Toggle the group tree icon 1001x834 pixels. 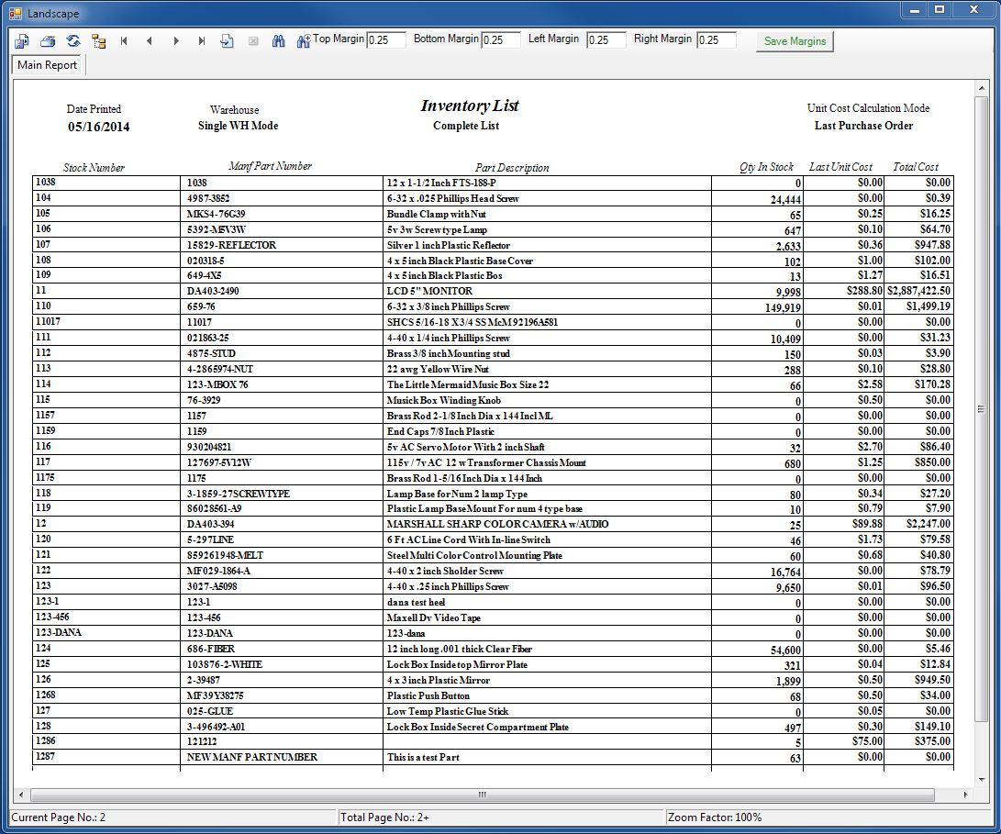pos(98,41)
